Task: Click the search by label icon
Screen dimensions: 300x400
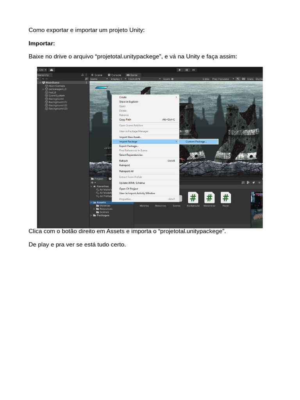Action: click(x=254, y=183)
